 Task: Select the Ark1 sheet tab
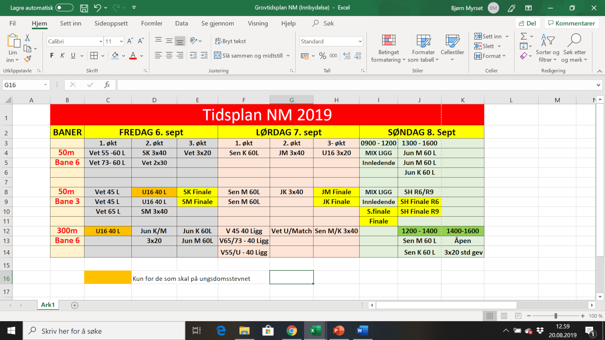pos(48,305)
